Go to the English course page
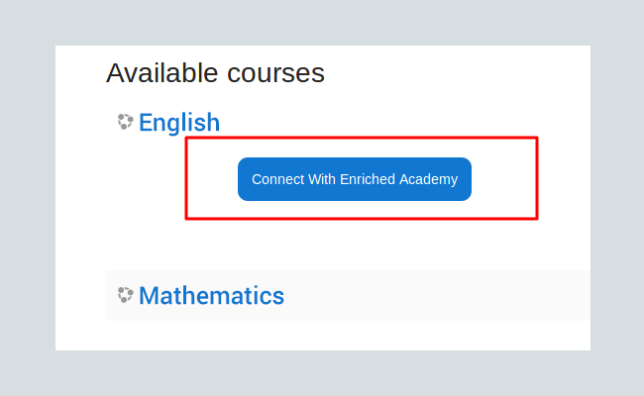Image resolution: width=644 pixels, height=396 pixels. 179,123
